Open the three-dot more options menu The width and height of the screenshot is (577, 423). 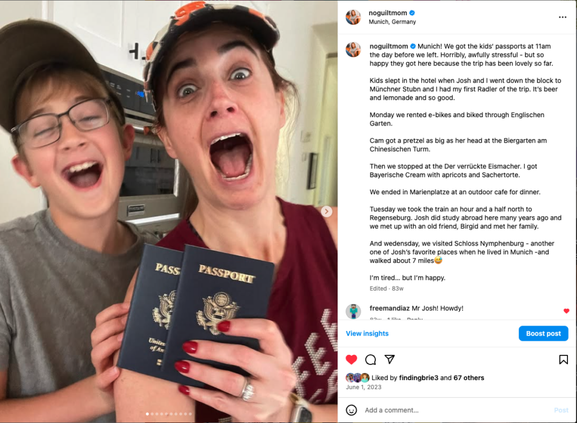[562, 17]
